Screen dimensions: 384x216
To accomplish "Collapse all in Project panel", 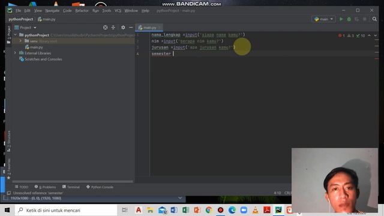I will 113,28.
